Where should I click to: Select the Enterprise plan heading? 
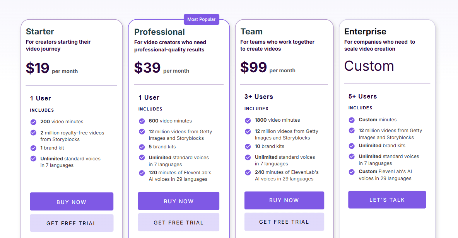coord(365,31)
